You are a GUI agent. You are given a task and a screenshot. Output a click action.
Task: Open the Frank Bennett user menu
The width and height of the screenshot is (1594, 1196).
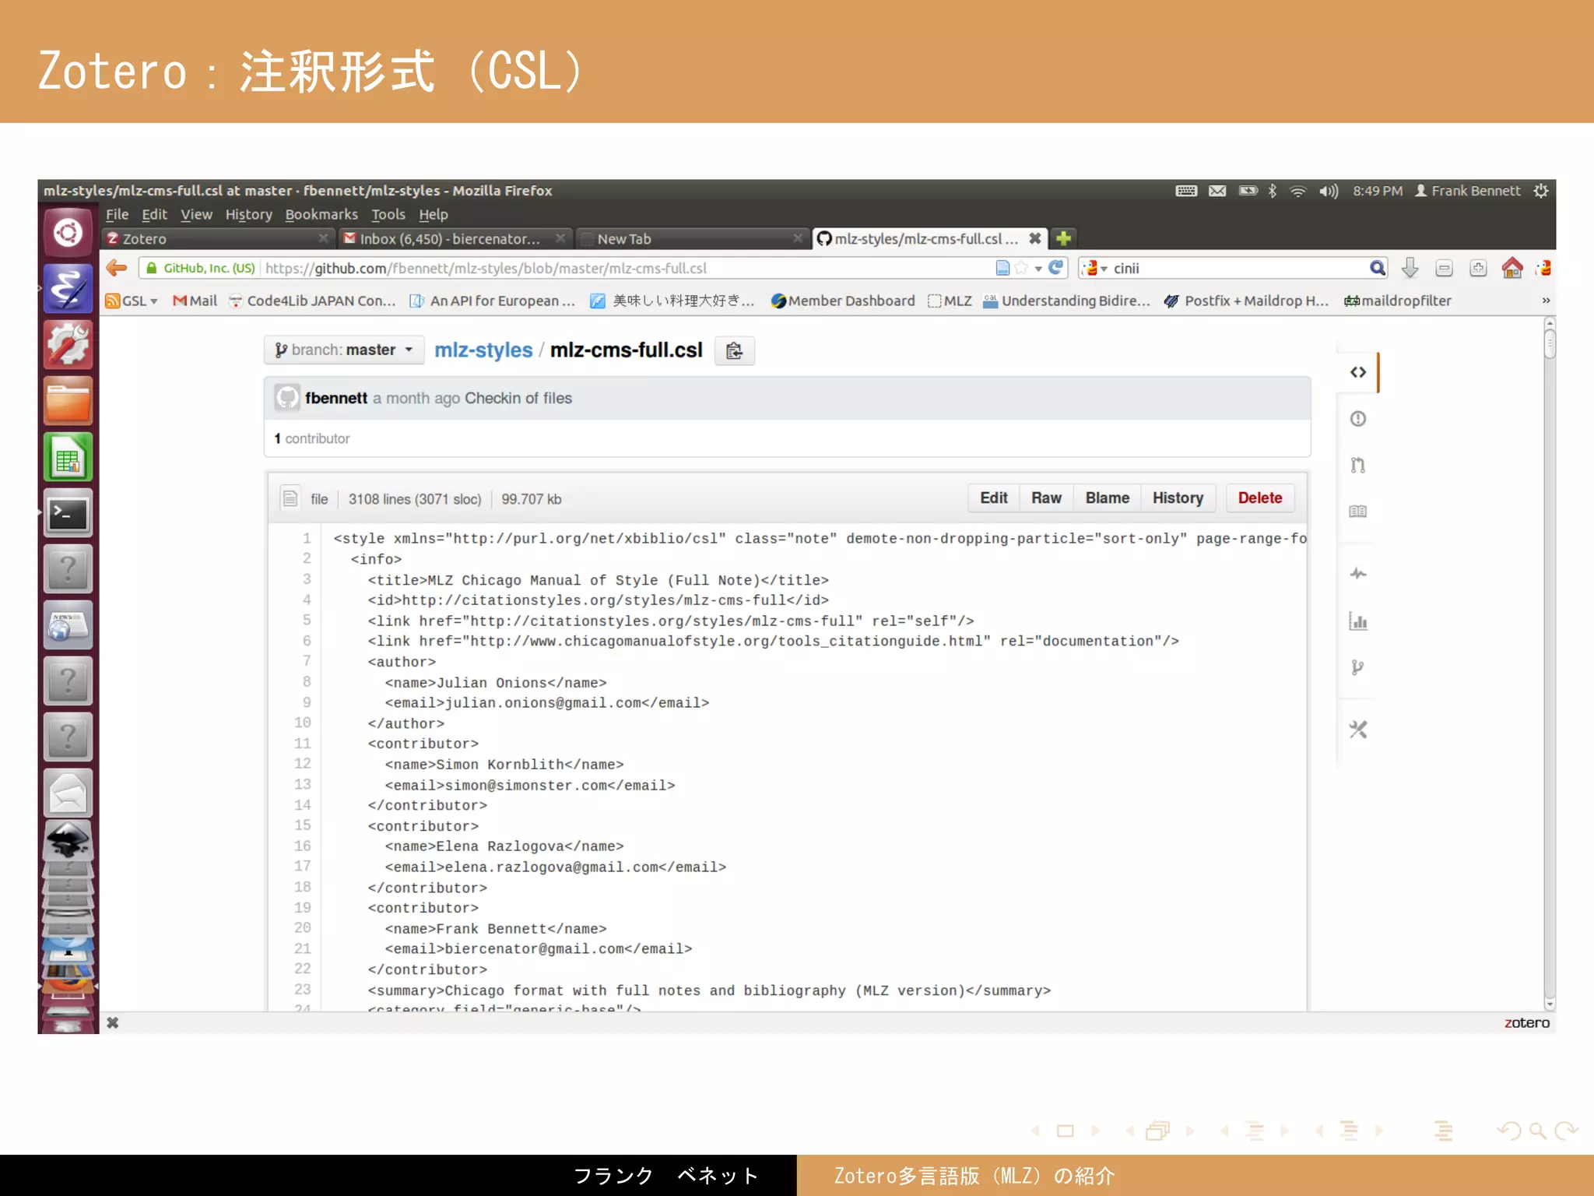click(1467, 191)
